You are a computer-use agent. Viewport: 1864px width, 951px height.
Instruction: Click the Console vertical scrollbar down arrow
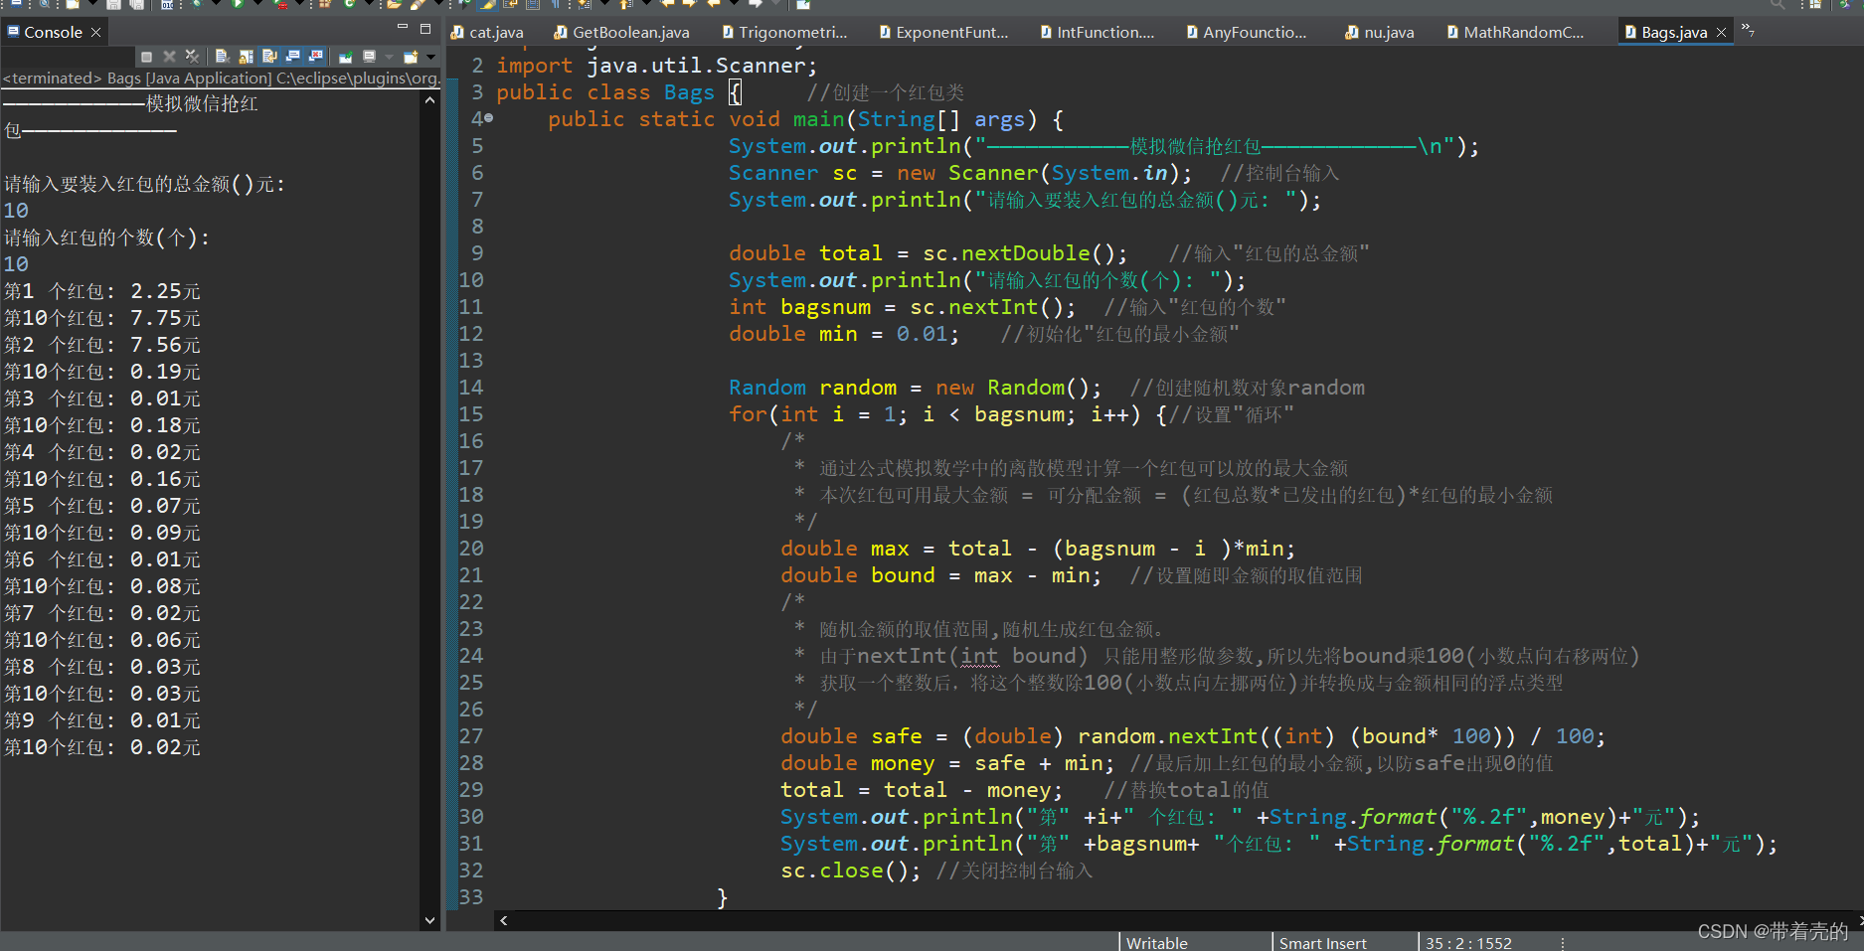429,920
